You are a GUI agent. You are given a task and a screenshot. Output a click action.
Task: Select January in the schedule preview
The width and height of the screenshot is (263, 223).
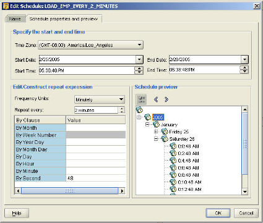click(x=169, y=125)
